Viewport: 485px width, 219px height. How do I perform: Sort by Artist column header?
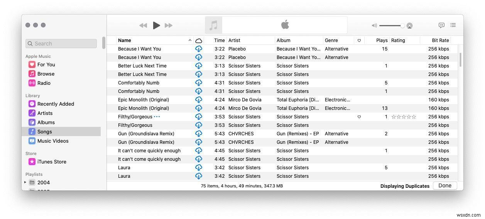pyautogui.click(x=251, y=40)
